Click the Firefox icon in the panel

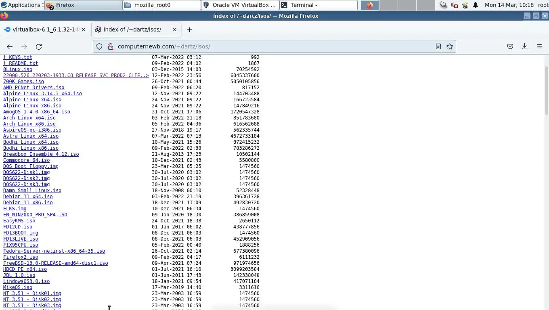tap(370, 5)
